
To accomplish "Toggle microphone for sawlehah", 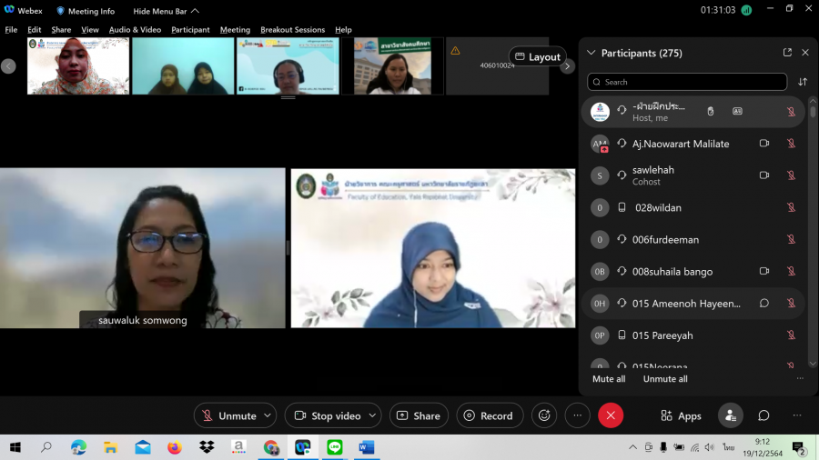I will (791, 175).
